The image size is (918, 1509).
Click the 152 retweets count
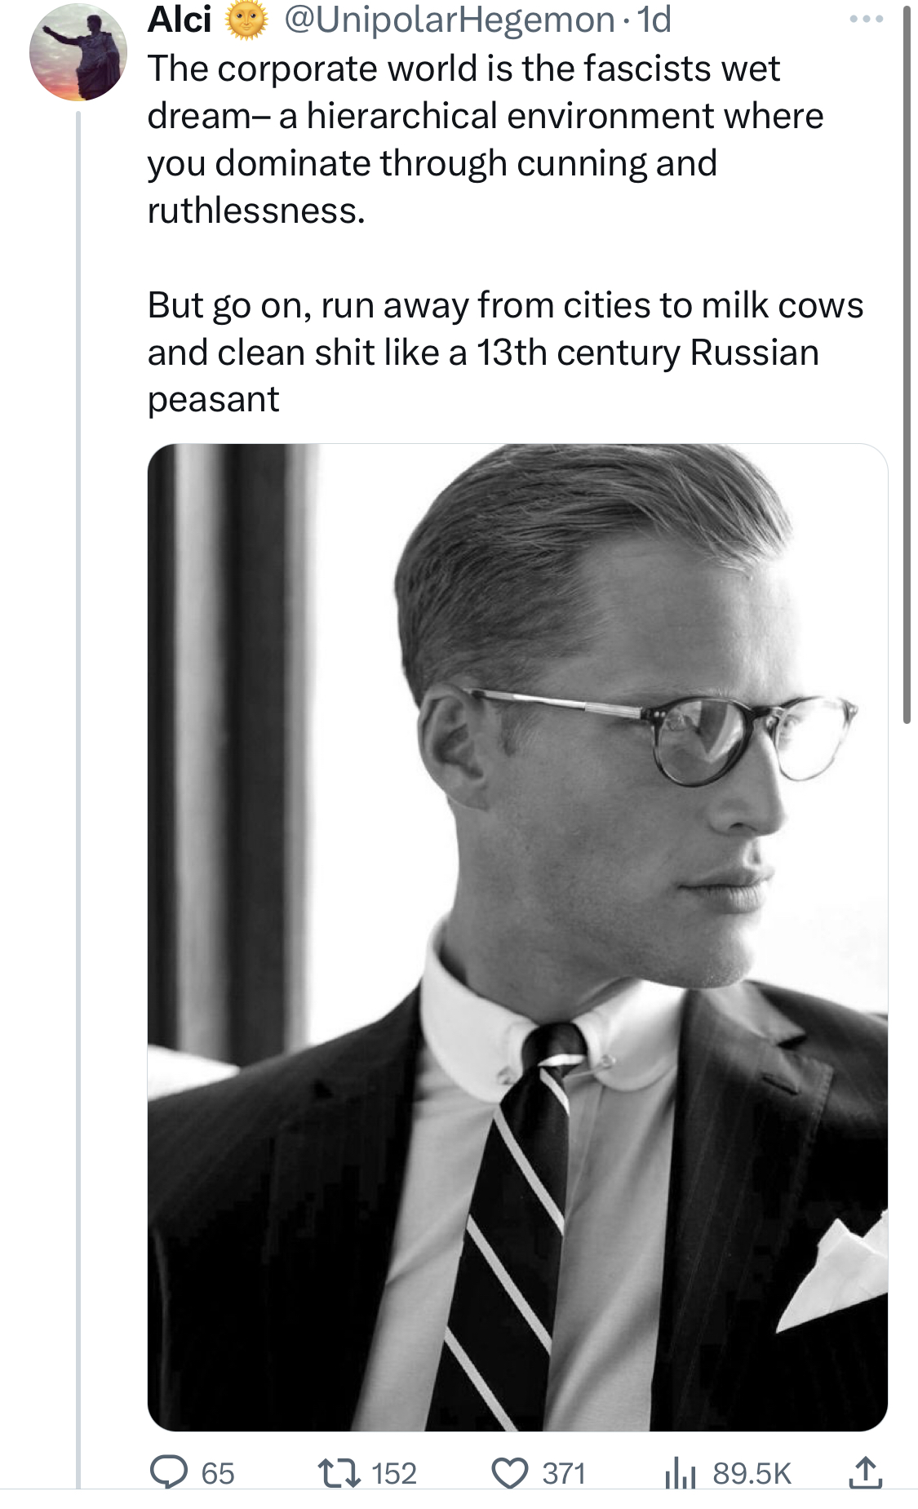pos(394,1473)
